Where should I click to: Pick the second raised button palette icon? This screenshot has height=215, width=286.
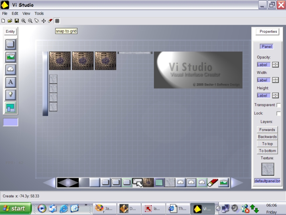[116, 183]
